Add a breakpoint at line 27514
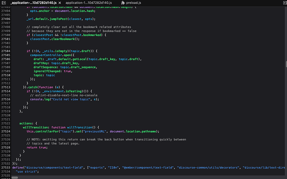The image size is (287, 179). (x=6, y=91)
